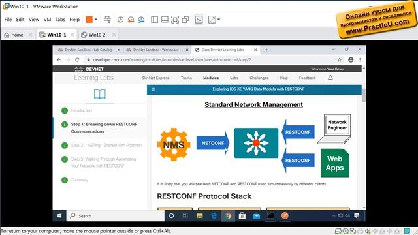This screenshot has height=235, width=418.
Task: Revert VM to snapshot icon
Action: (x=131, y=20)
